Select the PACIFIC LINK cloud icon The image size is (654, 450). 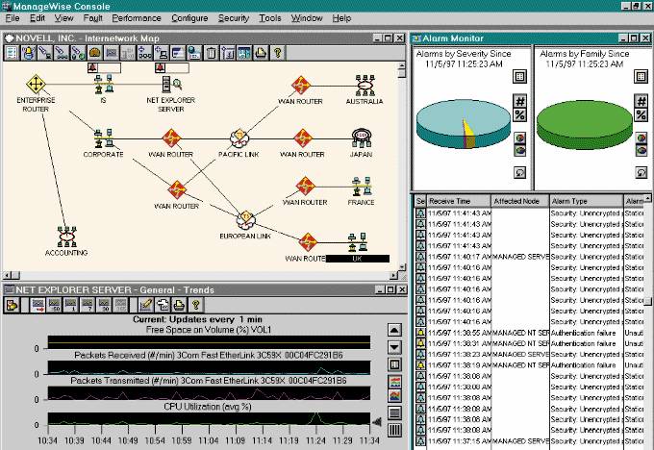point(239,138)
